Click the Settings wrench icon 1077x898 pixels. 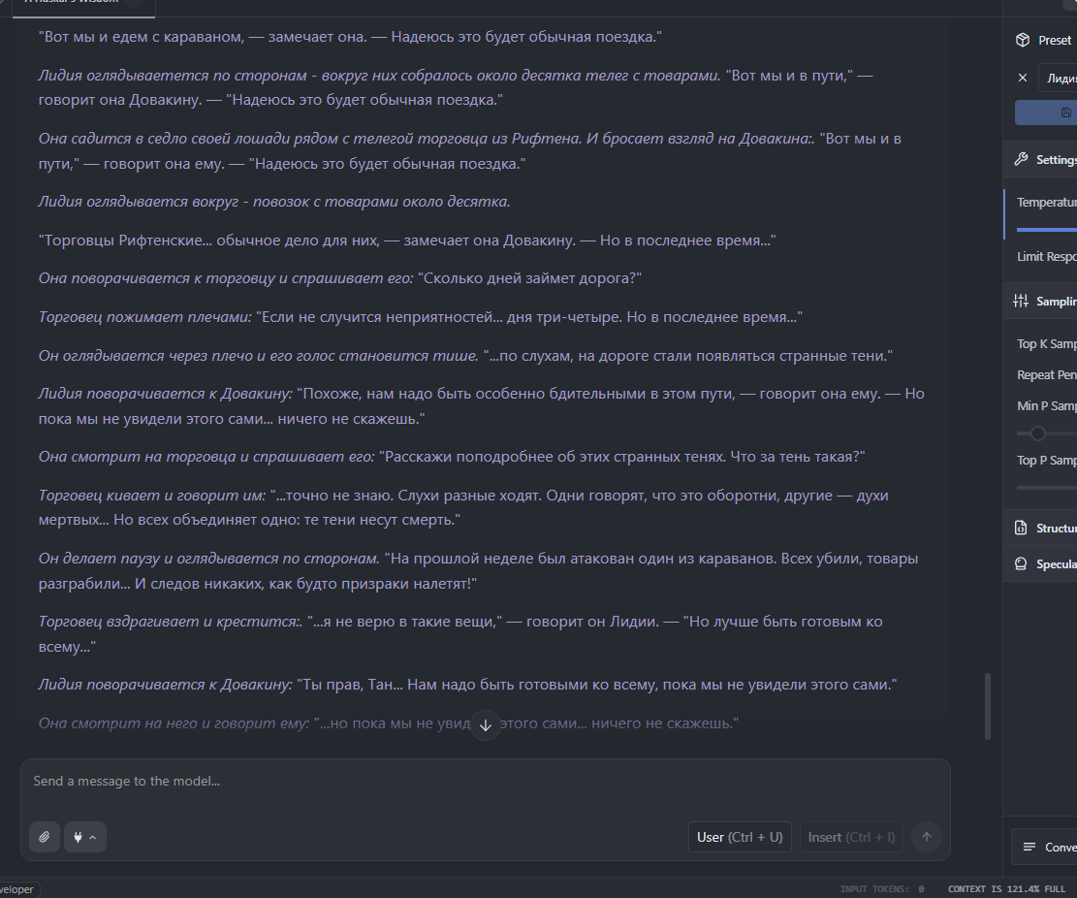1022,159
